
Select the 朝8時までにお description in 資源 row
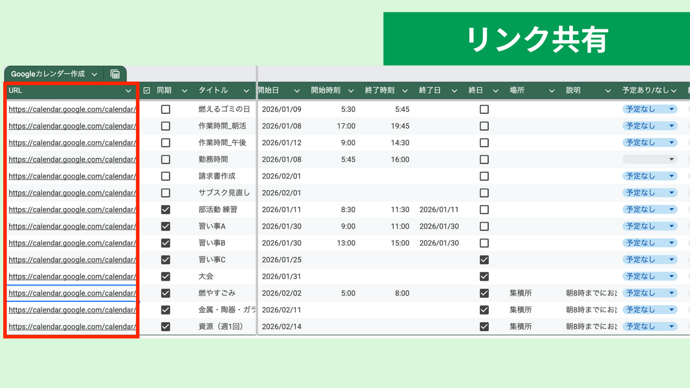pos(592,326)
